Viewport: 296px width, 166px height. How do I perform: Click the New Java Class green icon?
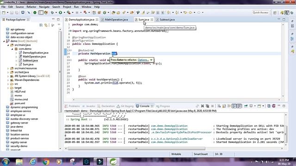105,12
